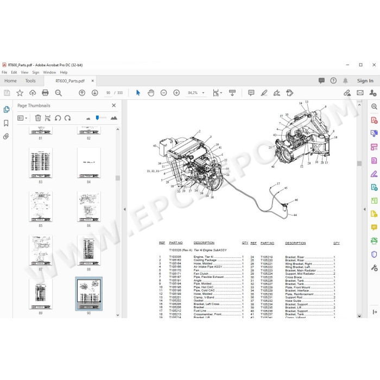
Task: Click thumbnails panel scrollbar down arrow
Action: click(x=118, y=315)
